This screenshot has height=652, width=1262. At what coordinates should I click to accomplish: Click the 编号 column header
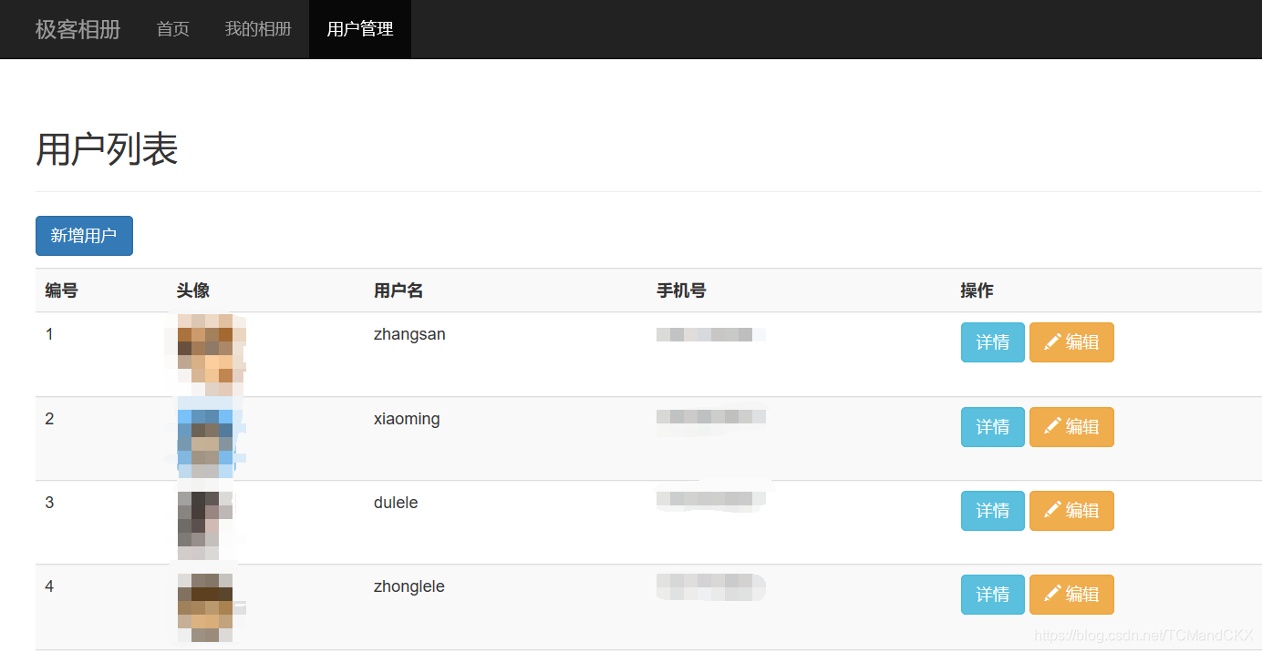(62, 290)
